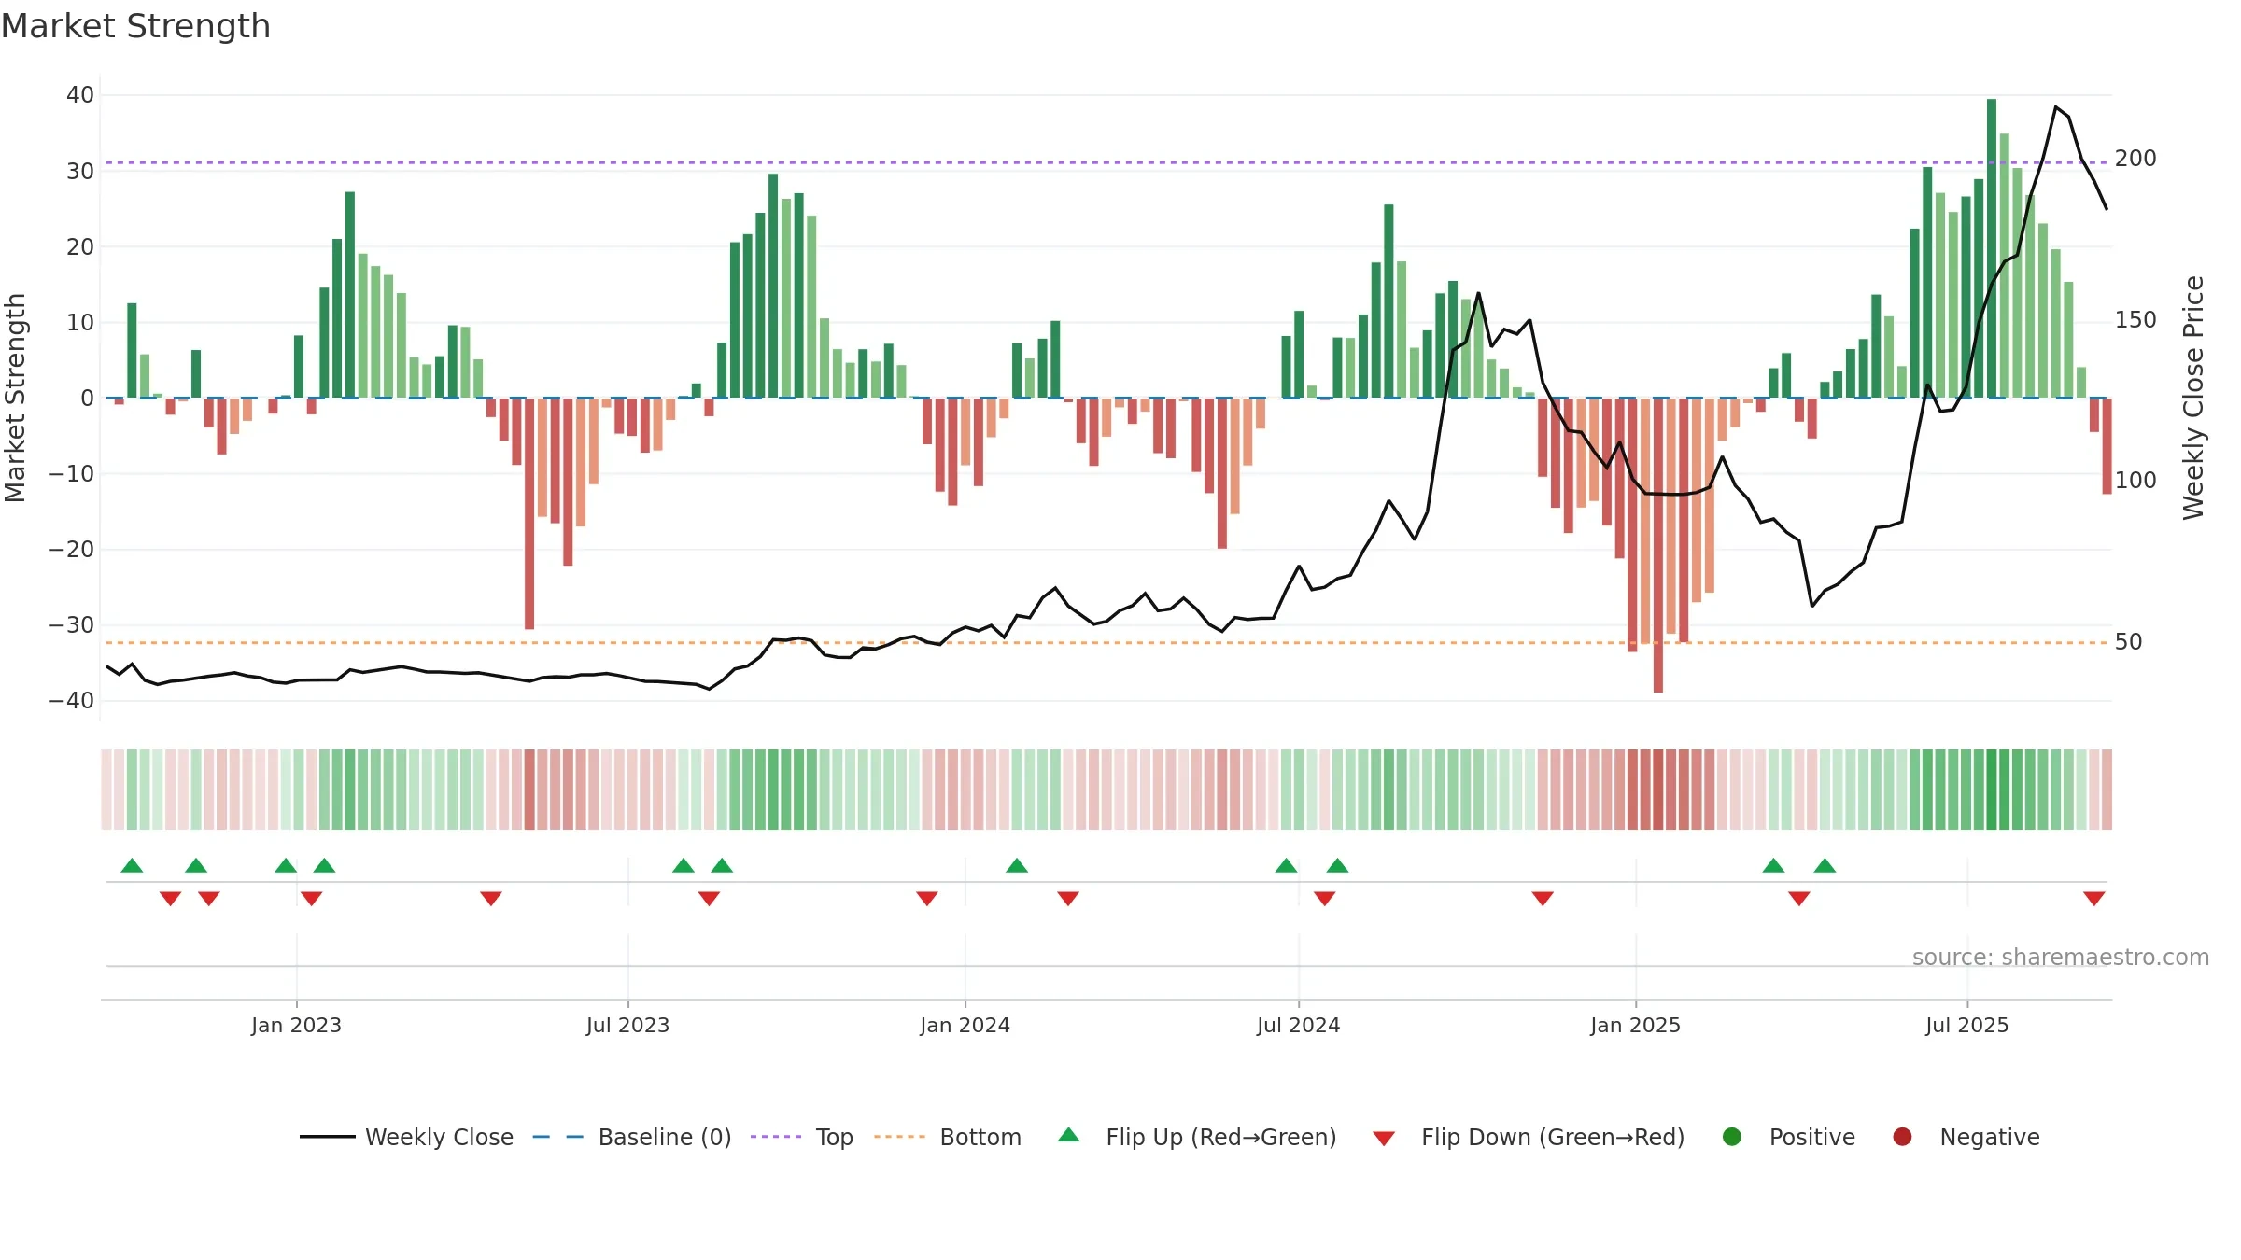The width and height of the screenshot is (2241, 1260).
Task: Click the Flip Up green triangle legend icon
Action: click(1069, 1135)
